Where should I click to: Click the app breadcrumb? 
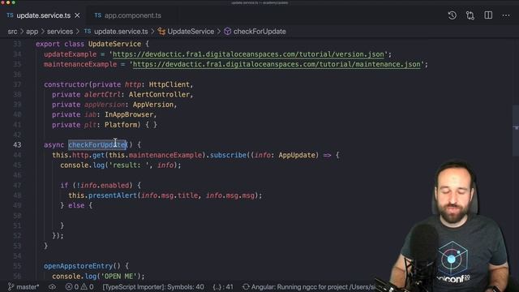(32, 32)
